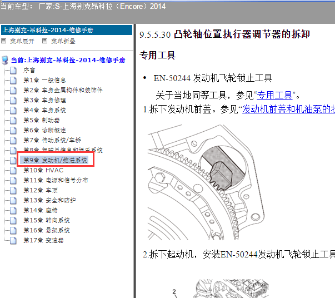This screenshot has height=298, width=335.
Task: Open the 序言 preface entry
Action: [x=29, y=71]
